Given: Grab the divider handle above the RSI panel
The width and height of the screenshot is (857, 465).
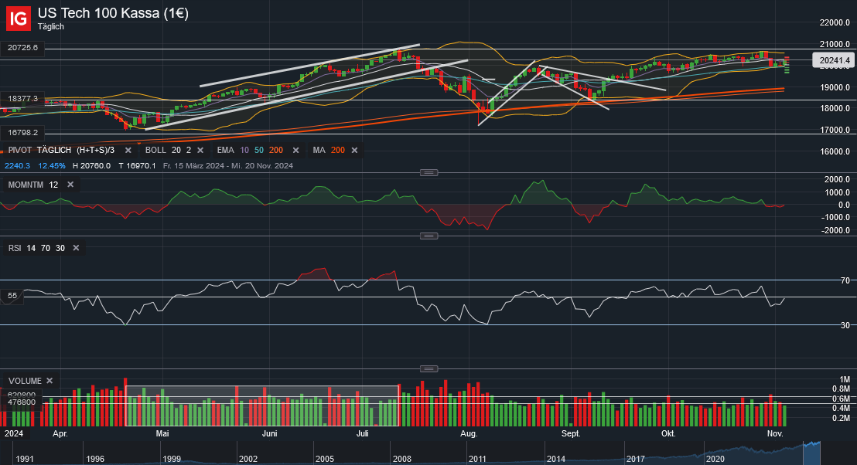Looking at the screenshot, I should point(428,236).
